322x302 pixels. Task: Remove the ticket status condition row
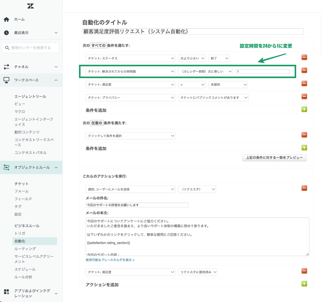click(x=304, y=58)
